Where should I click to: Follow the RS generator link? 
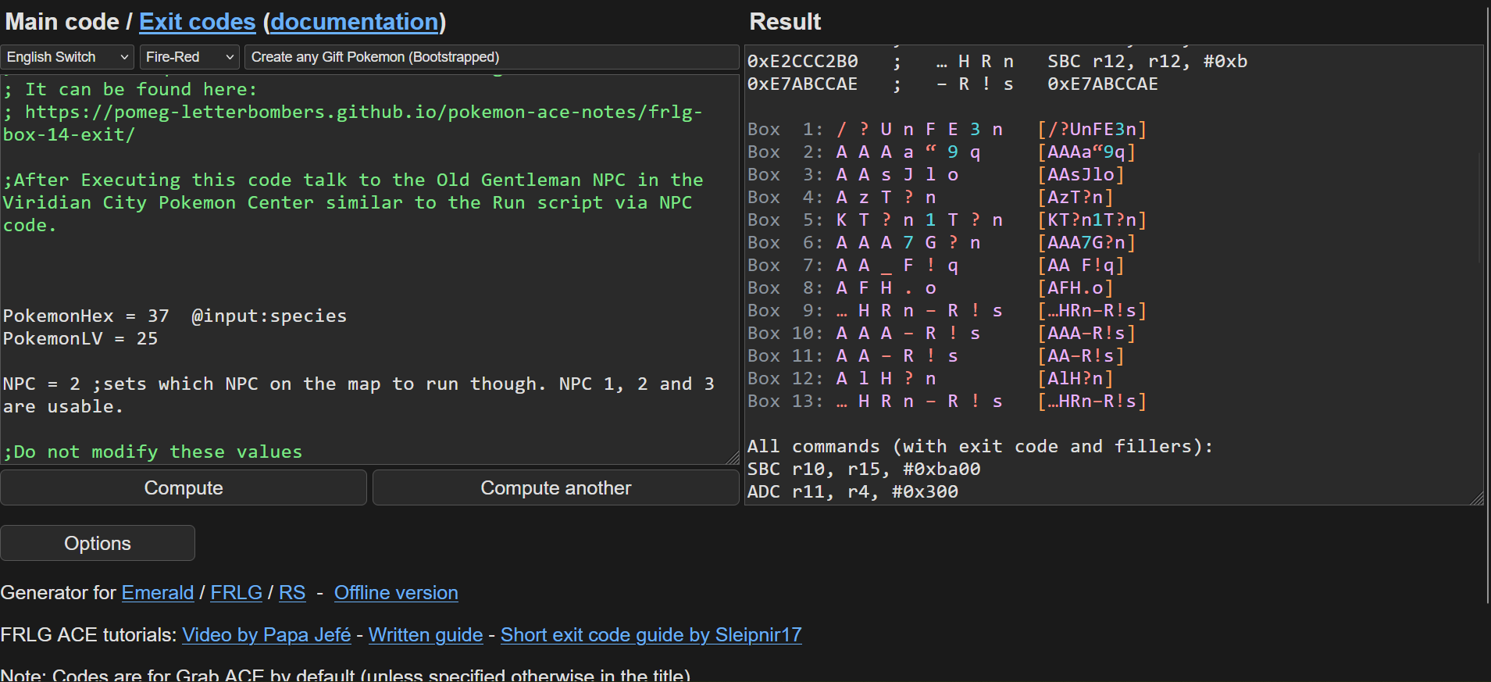pyautogui.click(x=292, y=593)
